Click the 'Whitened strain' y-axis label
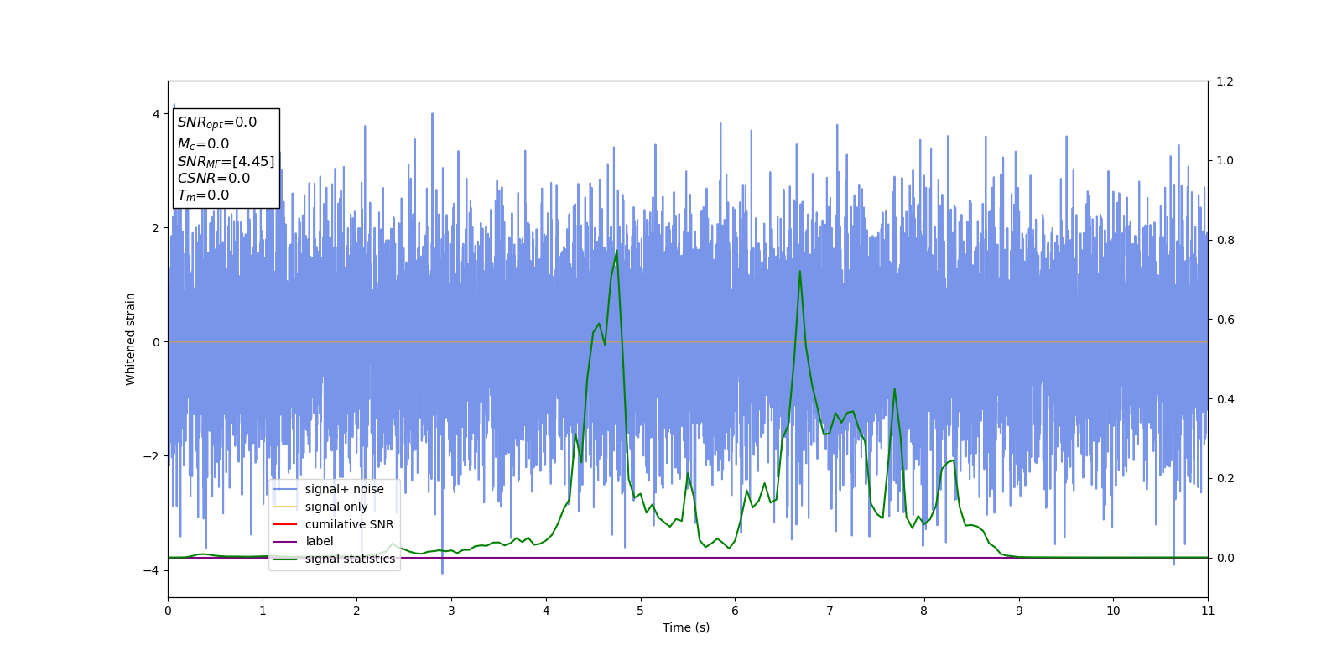This screenshot has height=671, width=1342. click(x=131, y=339)
